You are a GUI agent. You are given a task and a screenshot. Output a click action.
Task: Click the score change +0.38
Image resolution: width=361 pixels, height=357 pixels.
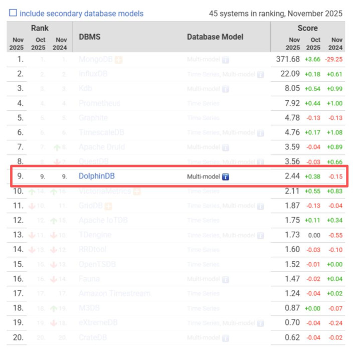312,176
